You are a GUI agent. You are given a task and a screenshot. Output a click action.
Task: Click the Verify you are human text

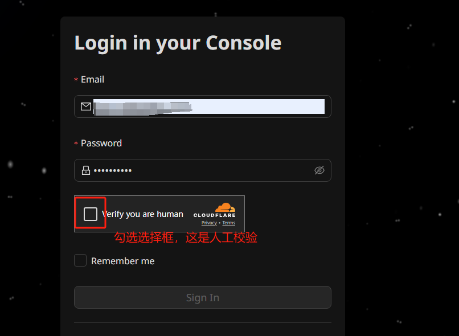coord(142,214)
